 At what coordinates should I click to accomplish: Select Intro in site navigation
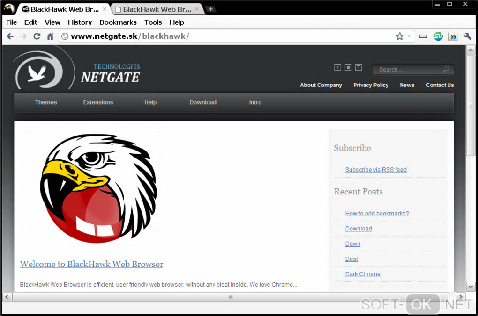click(x=255, y=102)
